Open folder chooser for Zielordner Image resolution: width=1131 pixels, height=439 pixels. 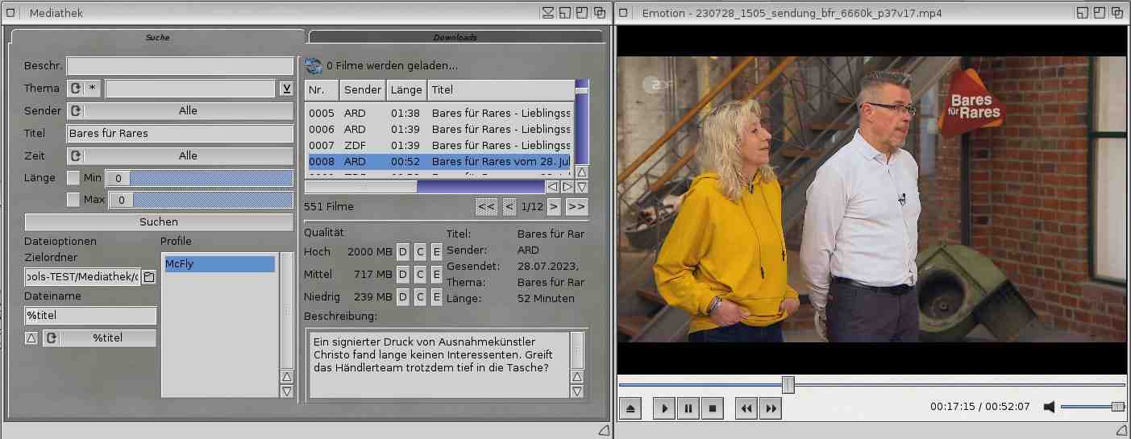click(149, 277)
